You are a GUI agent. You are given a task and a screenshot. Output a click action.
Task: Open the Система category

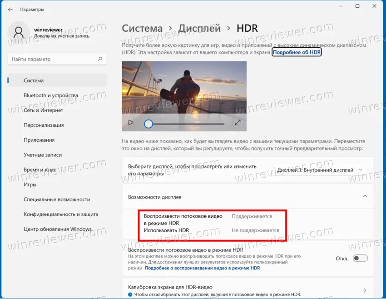57,80
